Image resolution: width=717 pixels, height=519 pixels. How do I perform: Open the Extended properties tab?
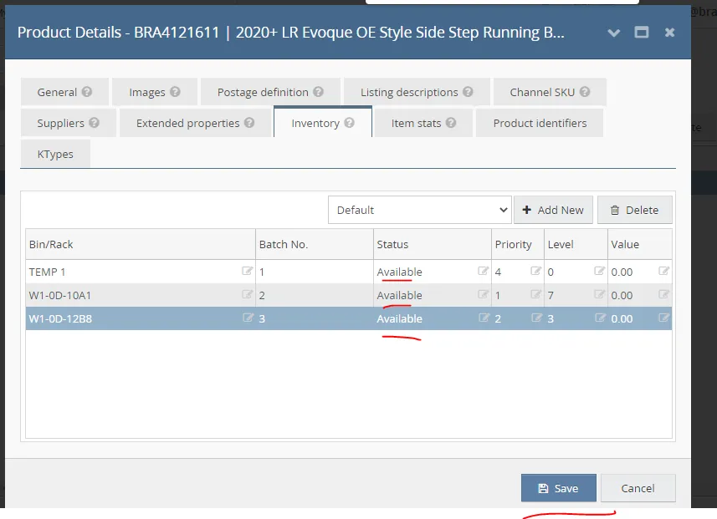195,123
